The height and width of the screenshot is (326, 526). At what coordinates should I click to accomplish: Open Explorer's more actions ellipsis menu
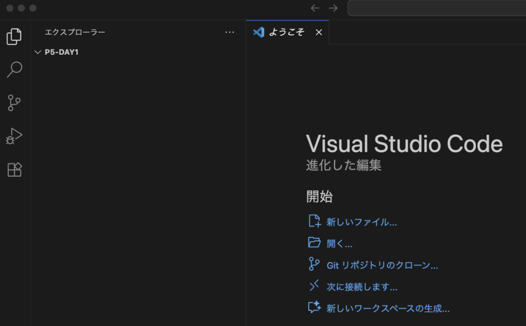pyautogui.click(x=230, y=32)
